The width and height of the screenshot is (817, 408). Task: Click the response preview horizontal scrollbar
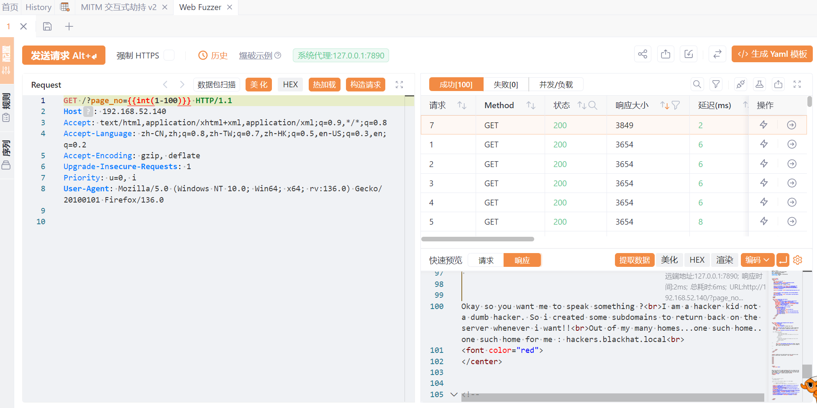(612, 398)
